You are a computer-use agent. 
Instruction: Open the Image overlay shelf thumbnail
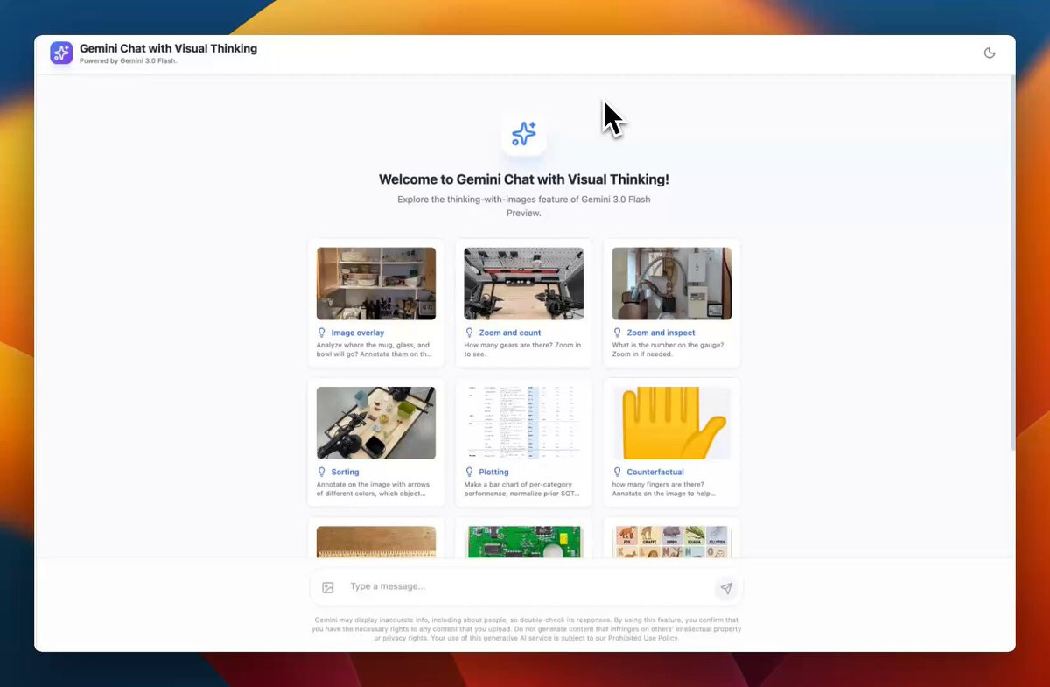point(376,284)
